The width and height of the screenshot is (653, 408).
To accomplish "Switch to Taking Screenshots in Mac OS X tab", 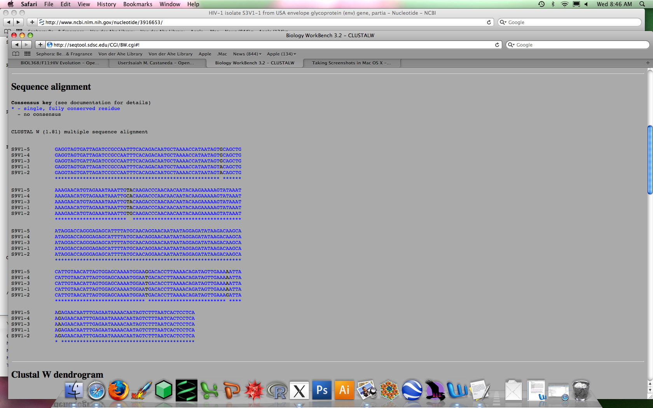I will (x=351, y=63).
